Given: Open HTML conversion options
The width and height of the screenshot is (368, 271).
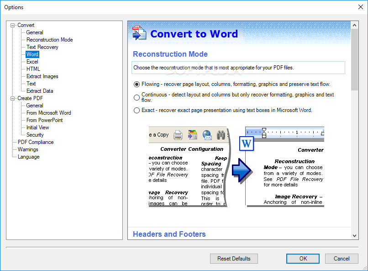Looking at the screenshot, I should pyautogui.click(x=33, y=69).
